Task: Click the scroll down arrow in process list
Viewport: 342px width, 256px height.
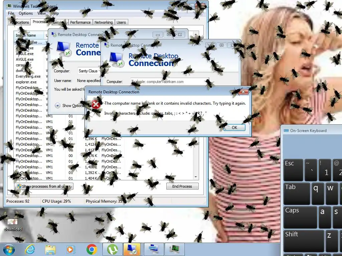Action: [x=196, y=177]
